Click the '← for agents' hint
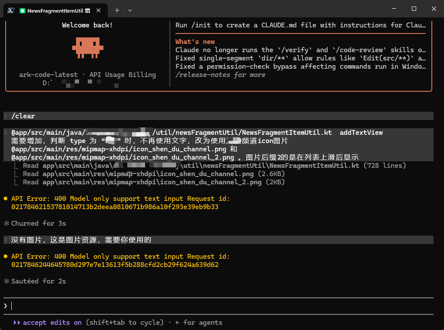Image resolution: width=444 pixels, height=330 pixels. (x=199, y=323)
